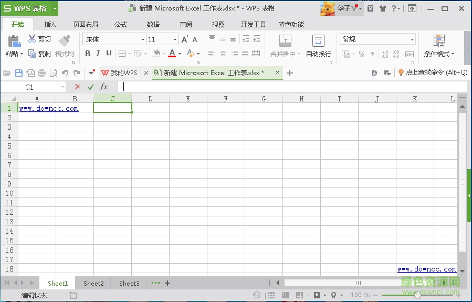Image resolution: width=472 pixels, height=302 pixels.
Task: Toggle Italic formatting
Action: click(x=98, y=53)
